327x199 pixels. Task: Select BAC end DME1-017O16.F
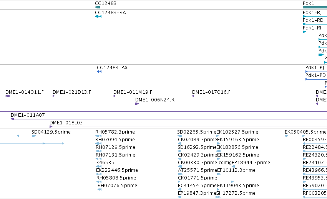211,92
